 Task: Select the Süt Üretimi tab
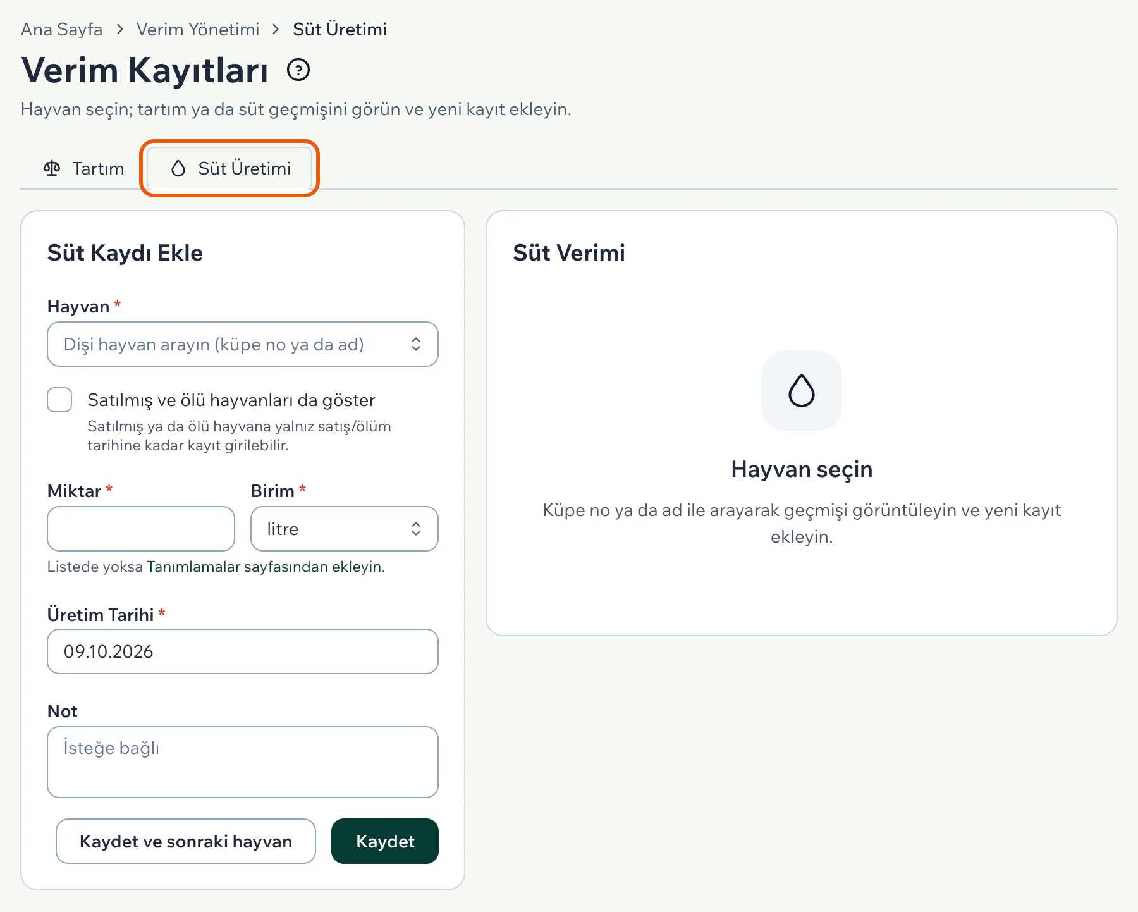(x=230, y=168)
